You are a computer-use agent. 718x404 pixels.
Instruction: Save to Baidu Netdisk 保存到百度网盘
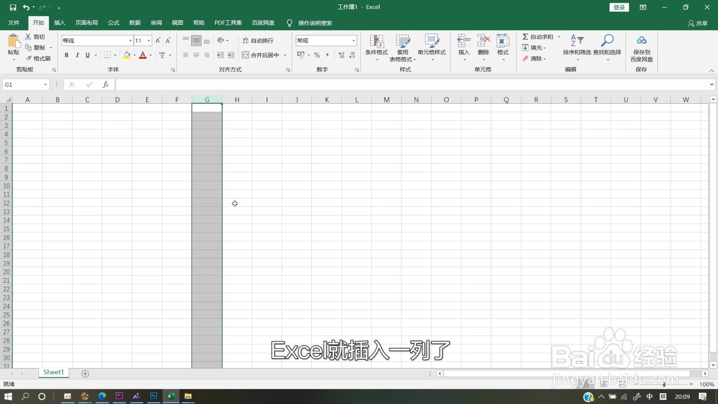642,48
